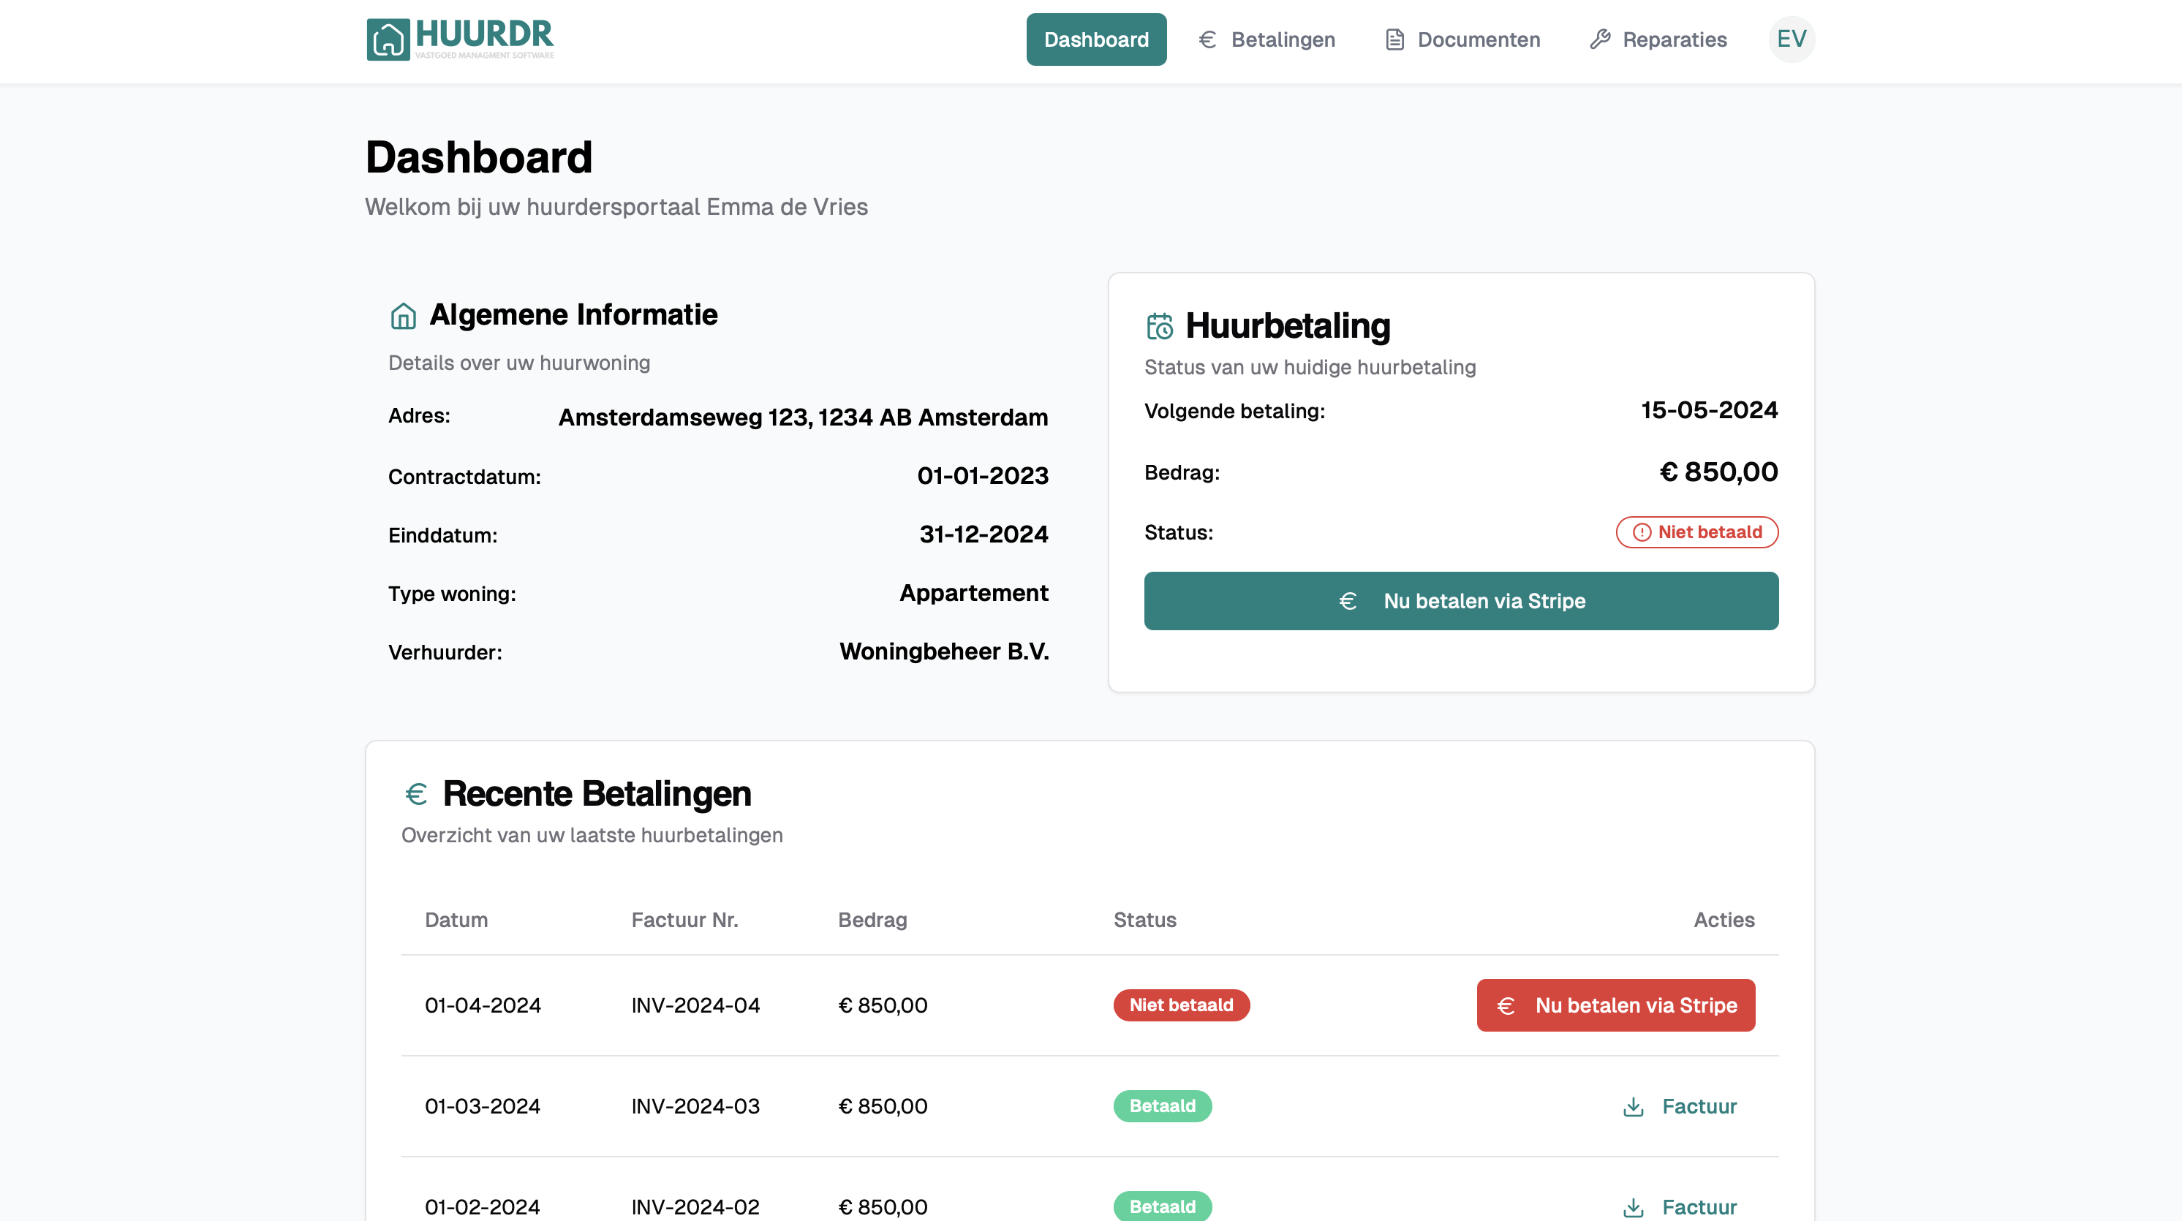Screen dimensions: 2182x1221
Task: Click the Dashboard page heading
Action: [x=478, y=157]
